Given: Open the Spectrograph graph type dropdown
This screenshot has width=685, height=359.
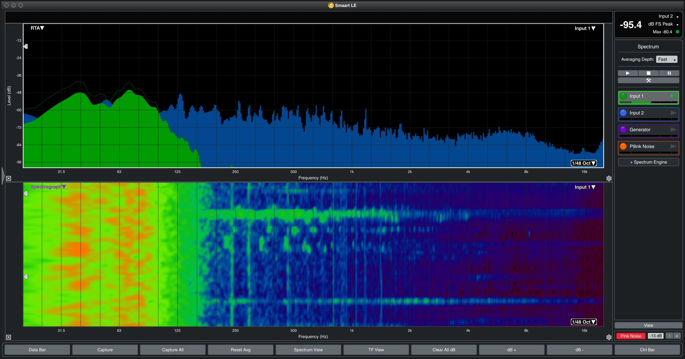Looking at the screenshot, I should 48,187.
